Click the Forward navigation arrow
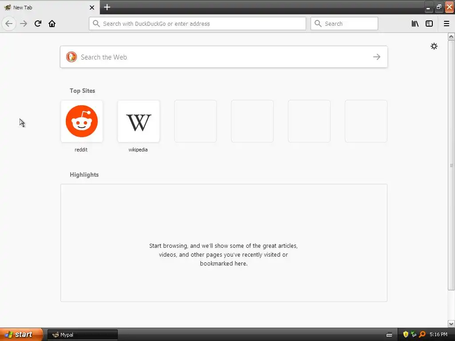The image size is (455, 341). [24, 24]
